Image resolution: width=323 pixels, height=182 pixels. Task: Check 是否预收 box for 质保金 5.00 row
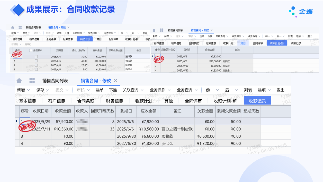tap(36, 69)
